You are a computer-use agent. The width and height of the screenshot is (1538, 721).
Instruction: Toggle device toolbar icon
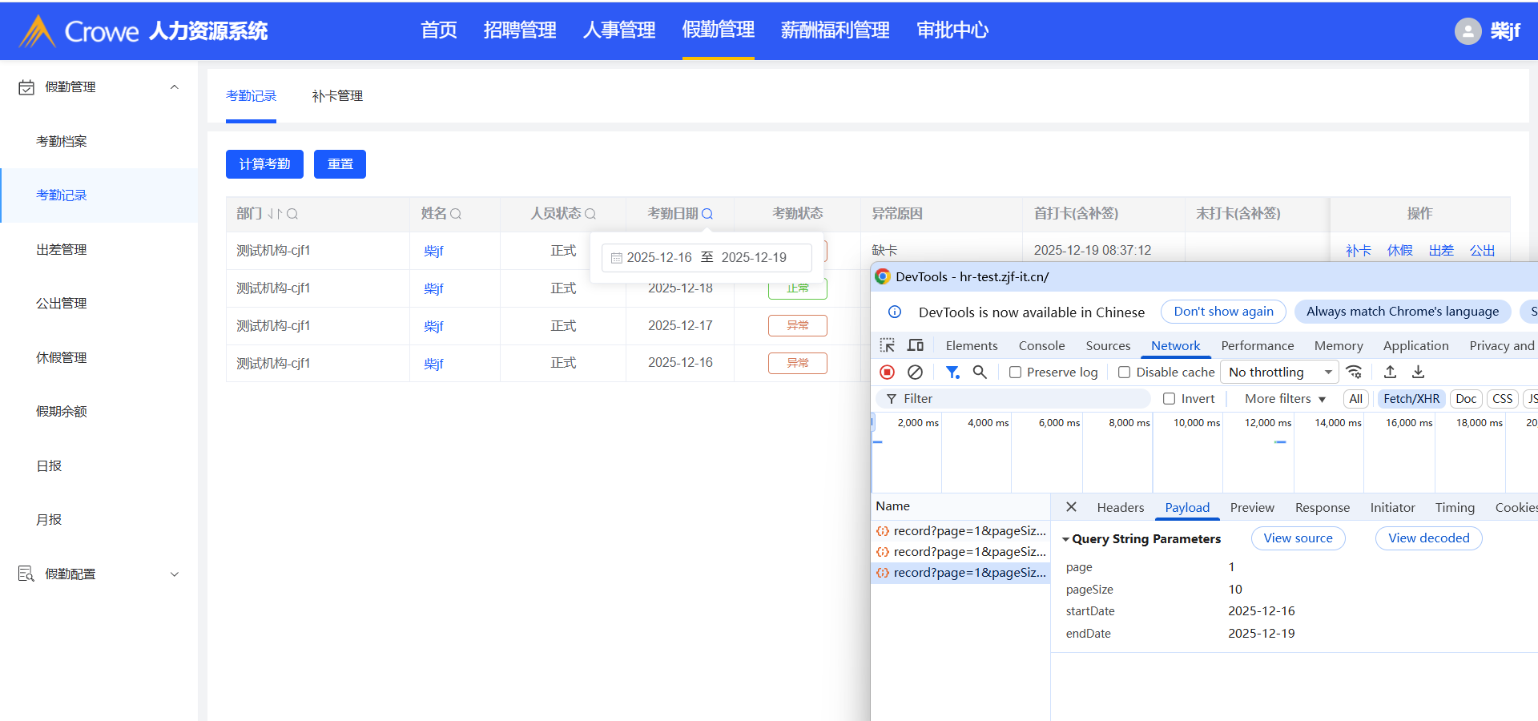coord(916,345)
